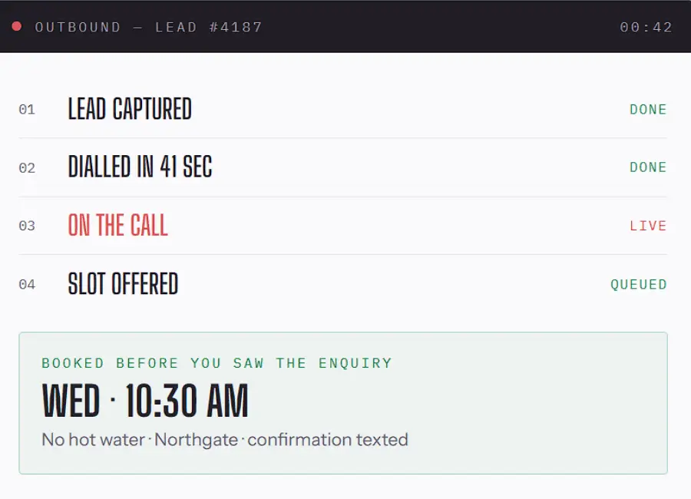This screenshot has height=499, width=691.
Task: Click DONE status for Lead Captured
Action: pyautogui.click(x=648, y=109)
